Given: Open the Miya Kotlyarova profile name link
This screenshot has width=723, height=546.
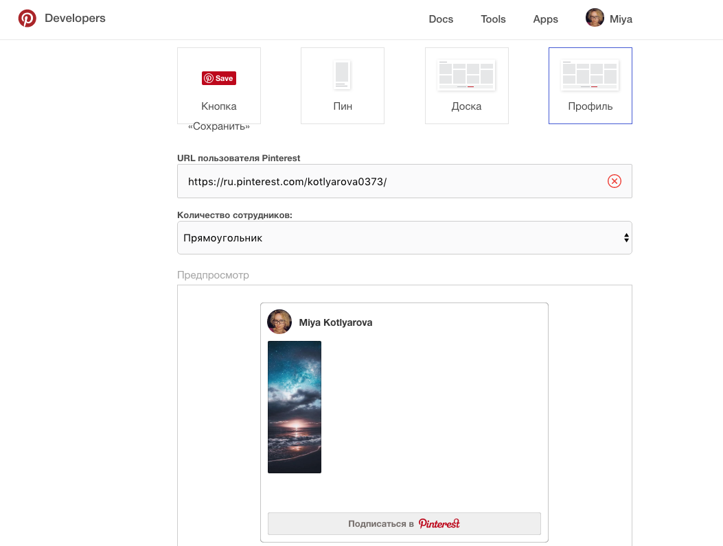Looking at the screenshot, I should 336,322.
